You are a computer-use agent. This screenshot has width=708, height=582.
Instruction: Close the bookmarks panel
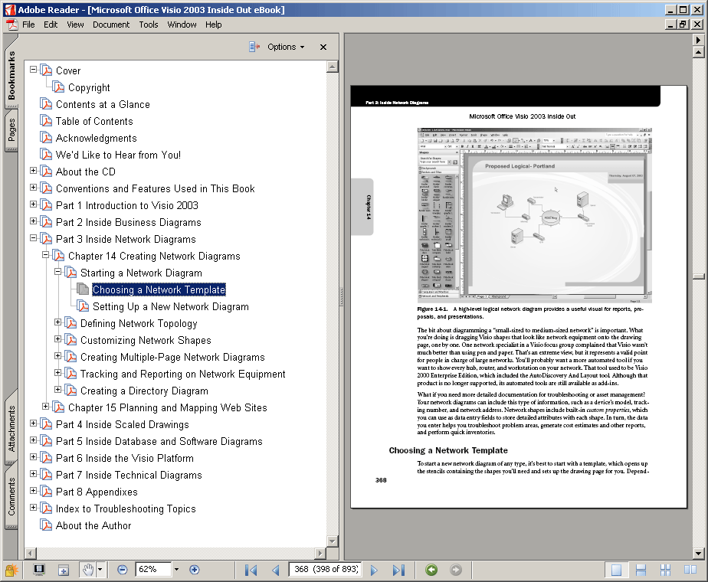coord(323,47)
